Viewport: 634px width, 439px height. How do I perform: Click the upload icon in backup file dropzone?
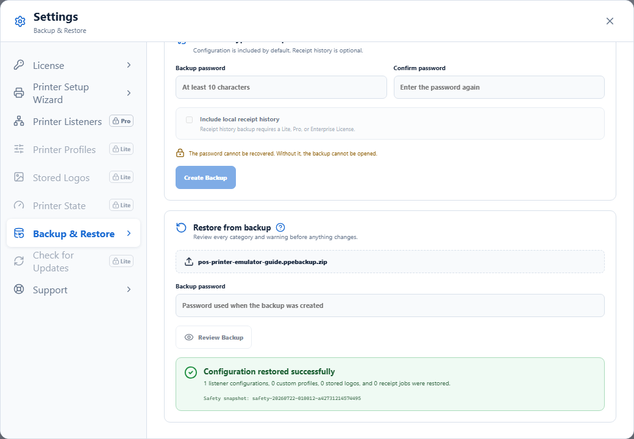(189, 262)
